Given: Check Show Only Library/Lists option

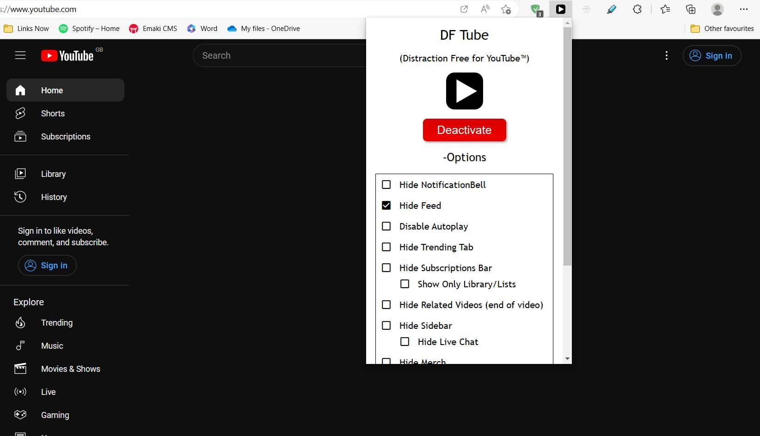Looking at the screenshot, I should tap(405, 284).
